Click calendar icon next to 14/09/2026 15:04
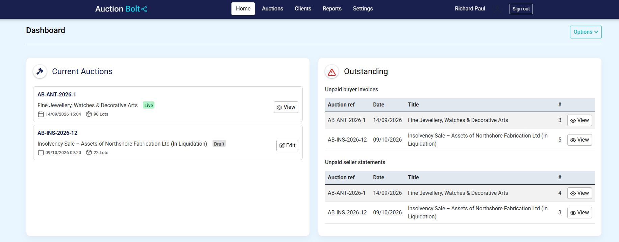Viewport: 619px width, 242px height. pos(41,114)
